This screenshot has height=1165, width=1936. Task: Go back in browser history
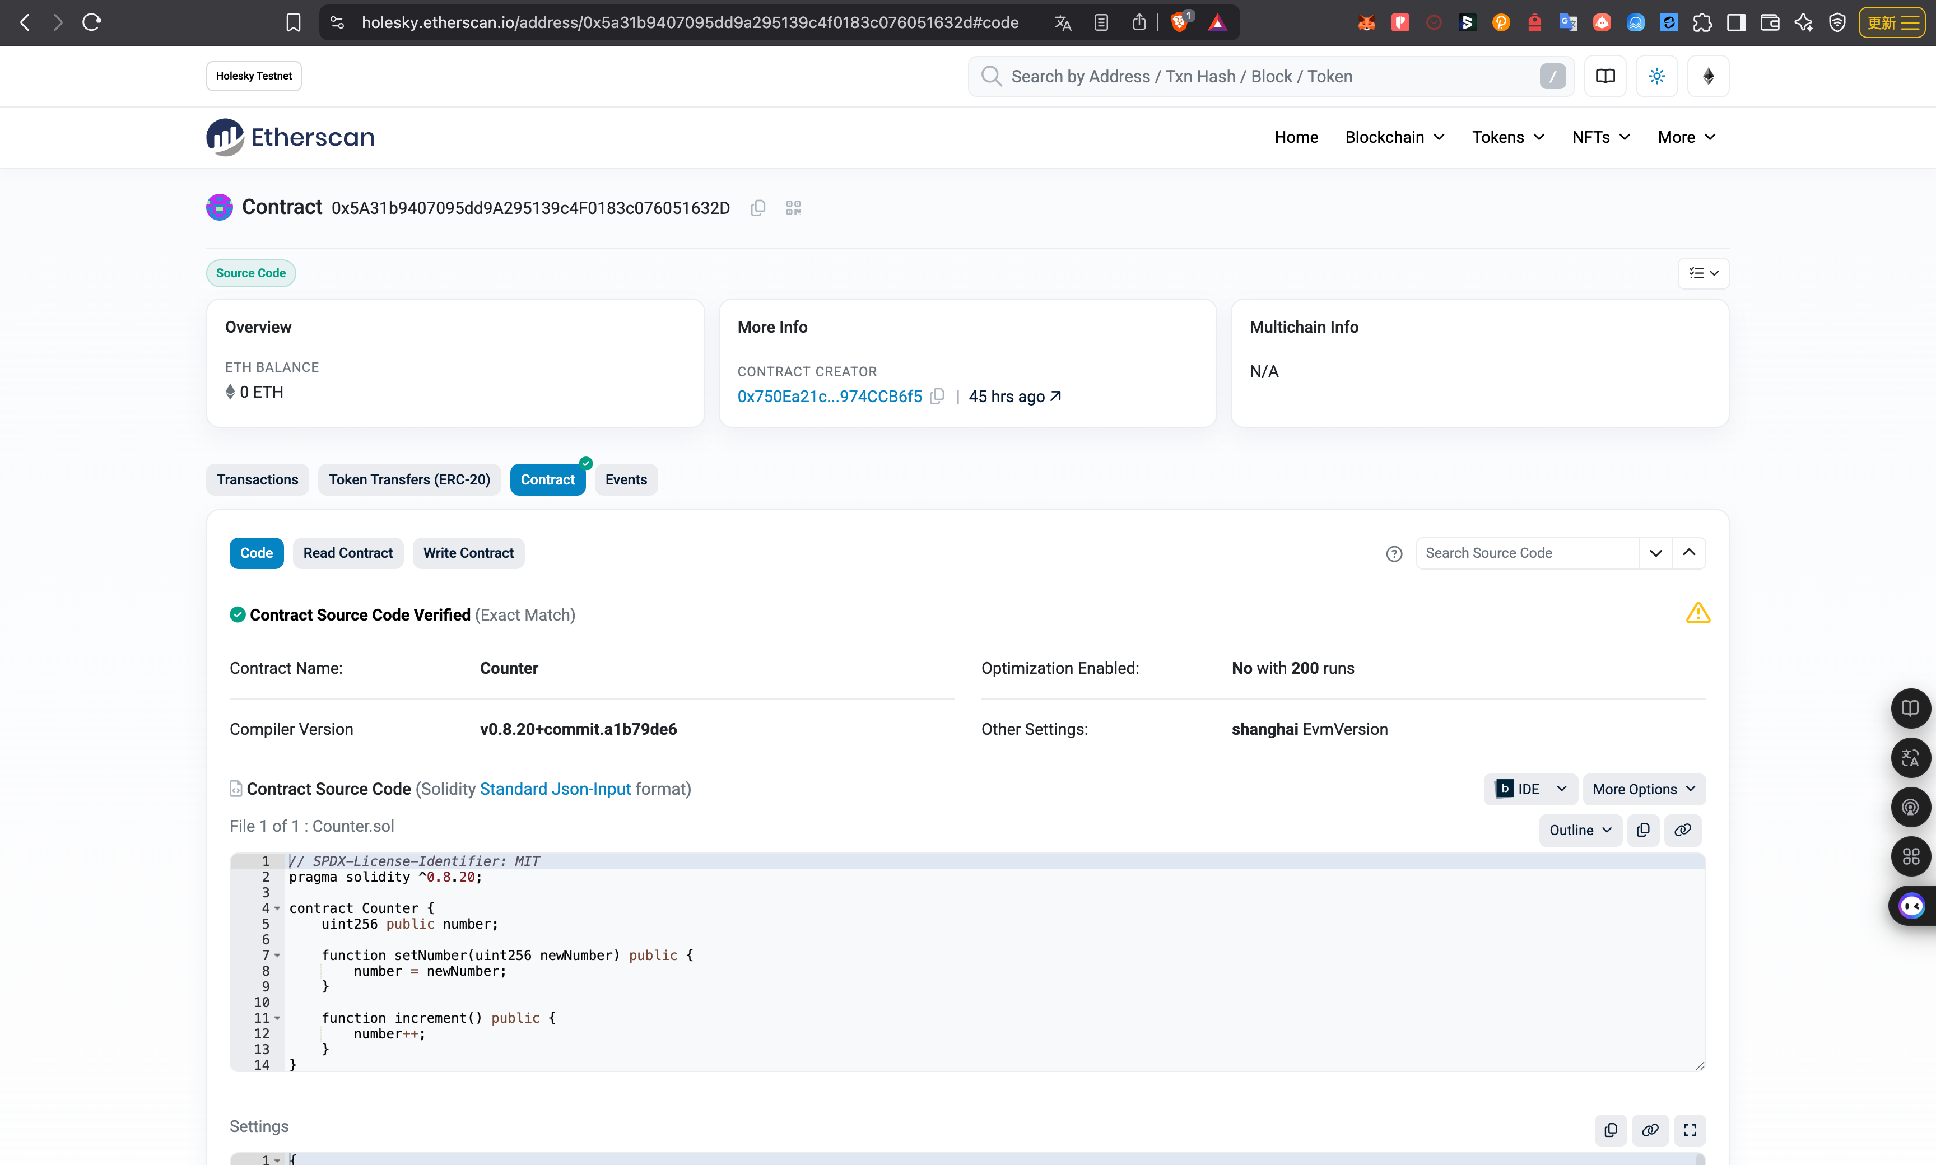[x=25, y=22]
